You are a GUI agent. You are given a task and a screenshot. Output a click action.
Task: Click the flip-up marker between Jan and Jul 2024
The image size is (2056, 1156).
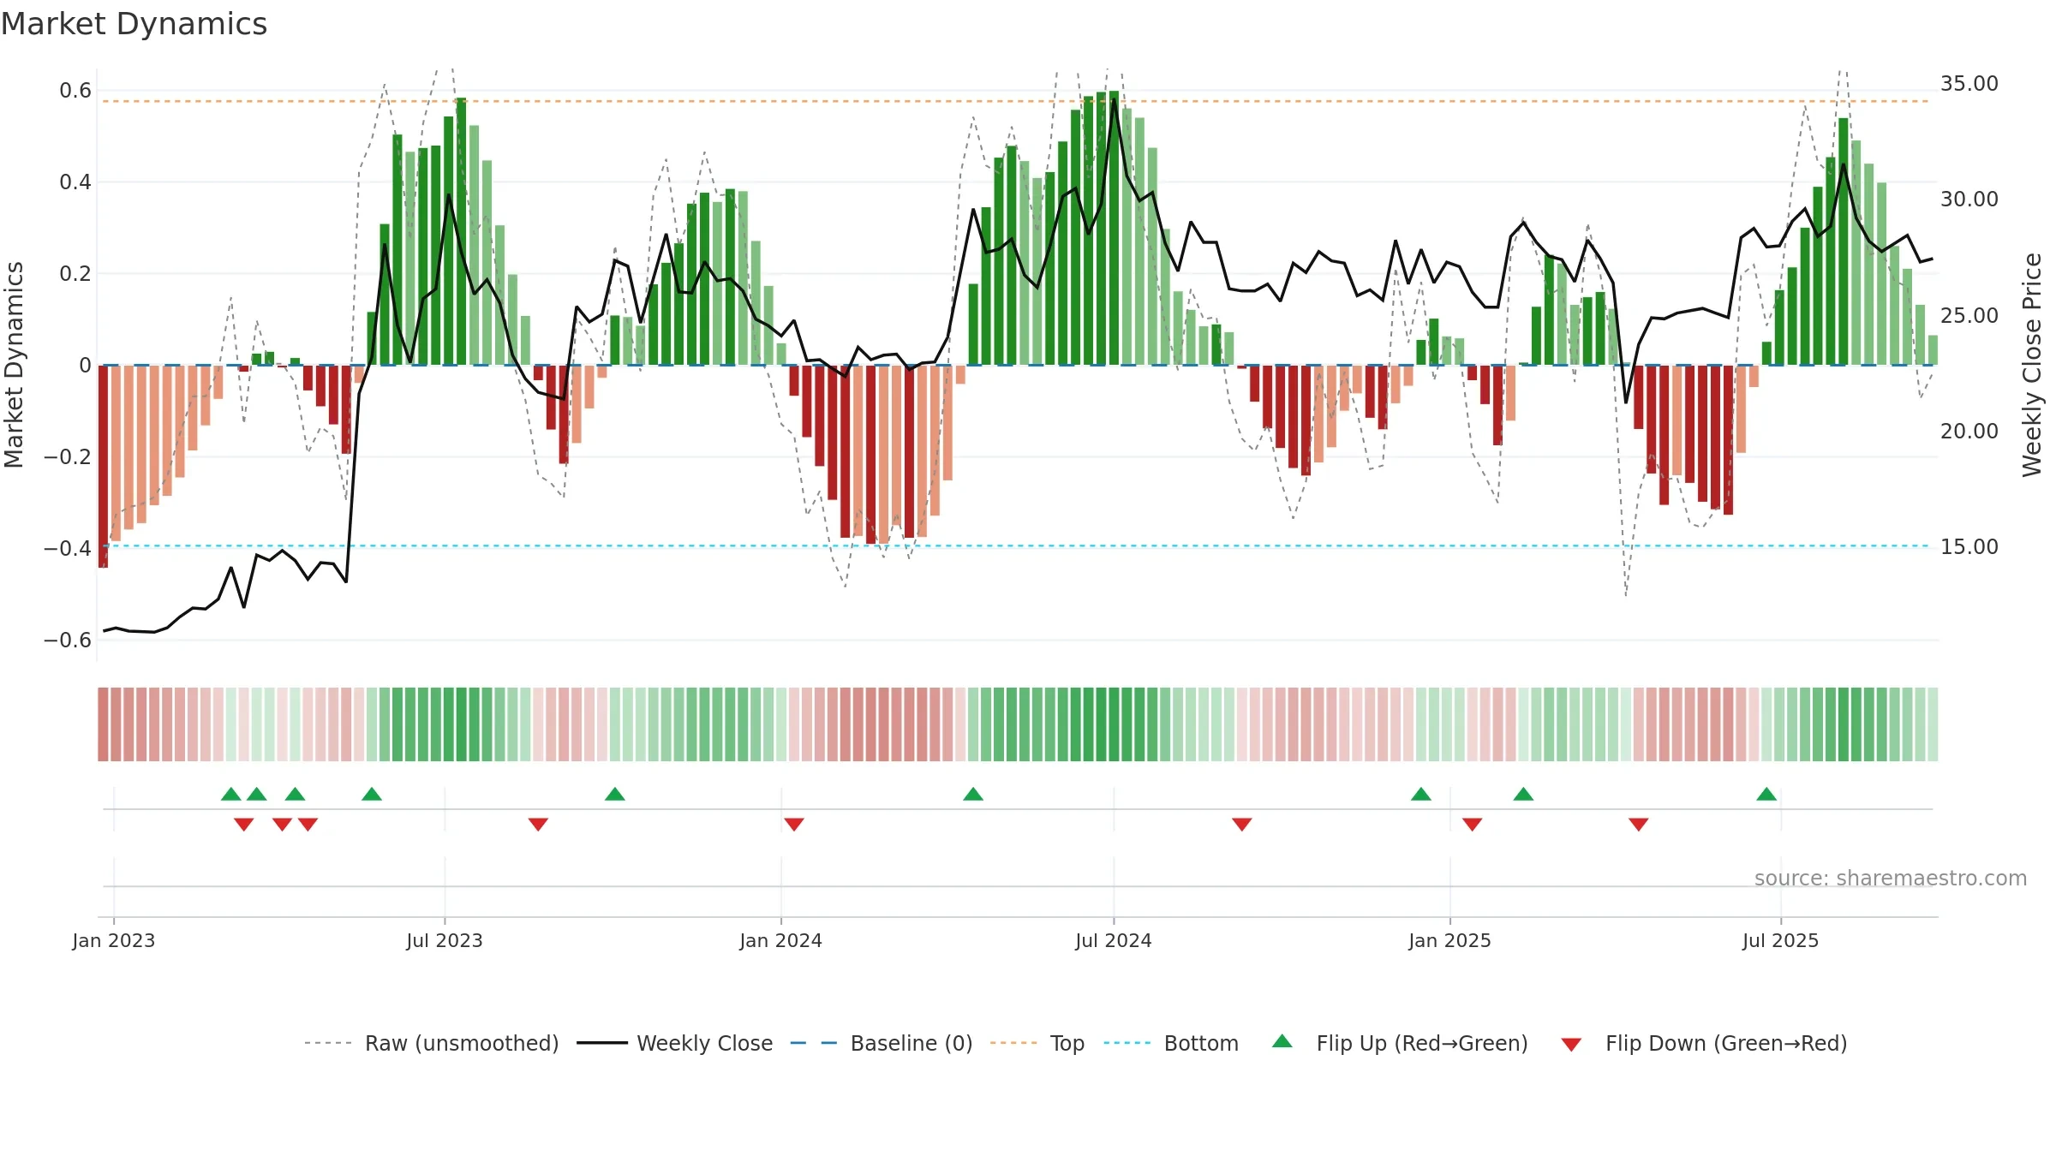coord(973,794)
